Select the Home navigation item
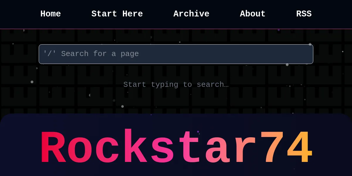The width and height of the screenshot is (352, 176). pos(50,14)
